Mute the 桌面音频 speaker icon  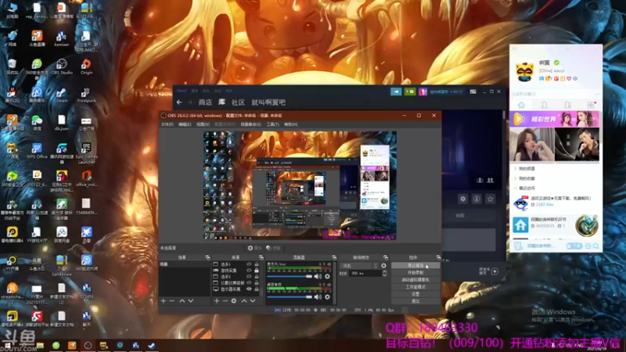tap(318, 297)
